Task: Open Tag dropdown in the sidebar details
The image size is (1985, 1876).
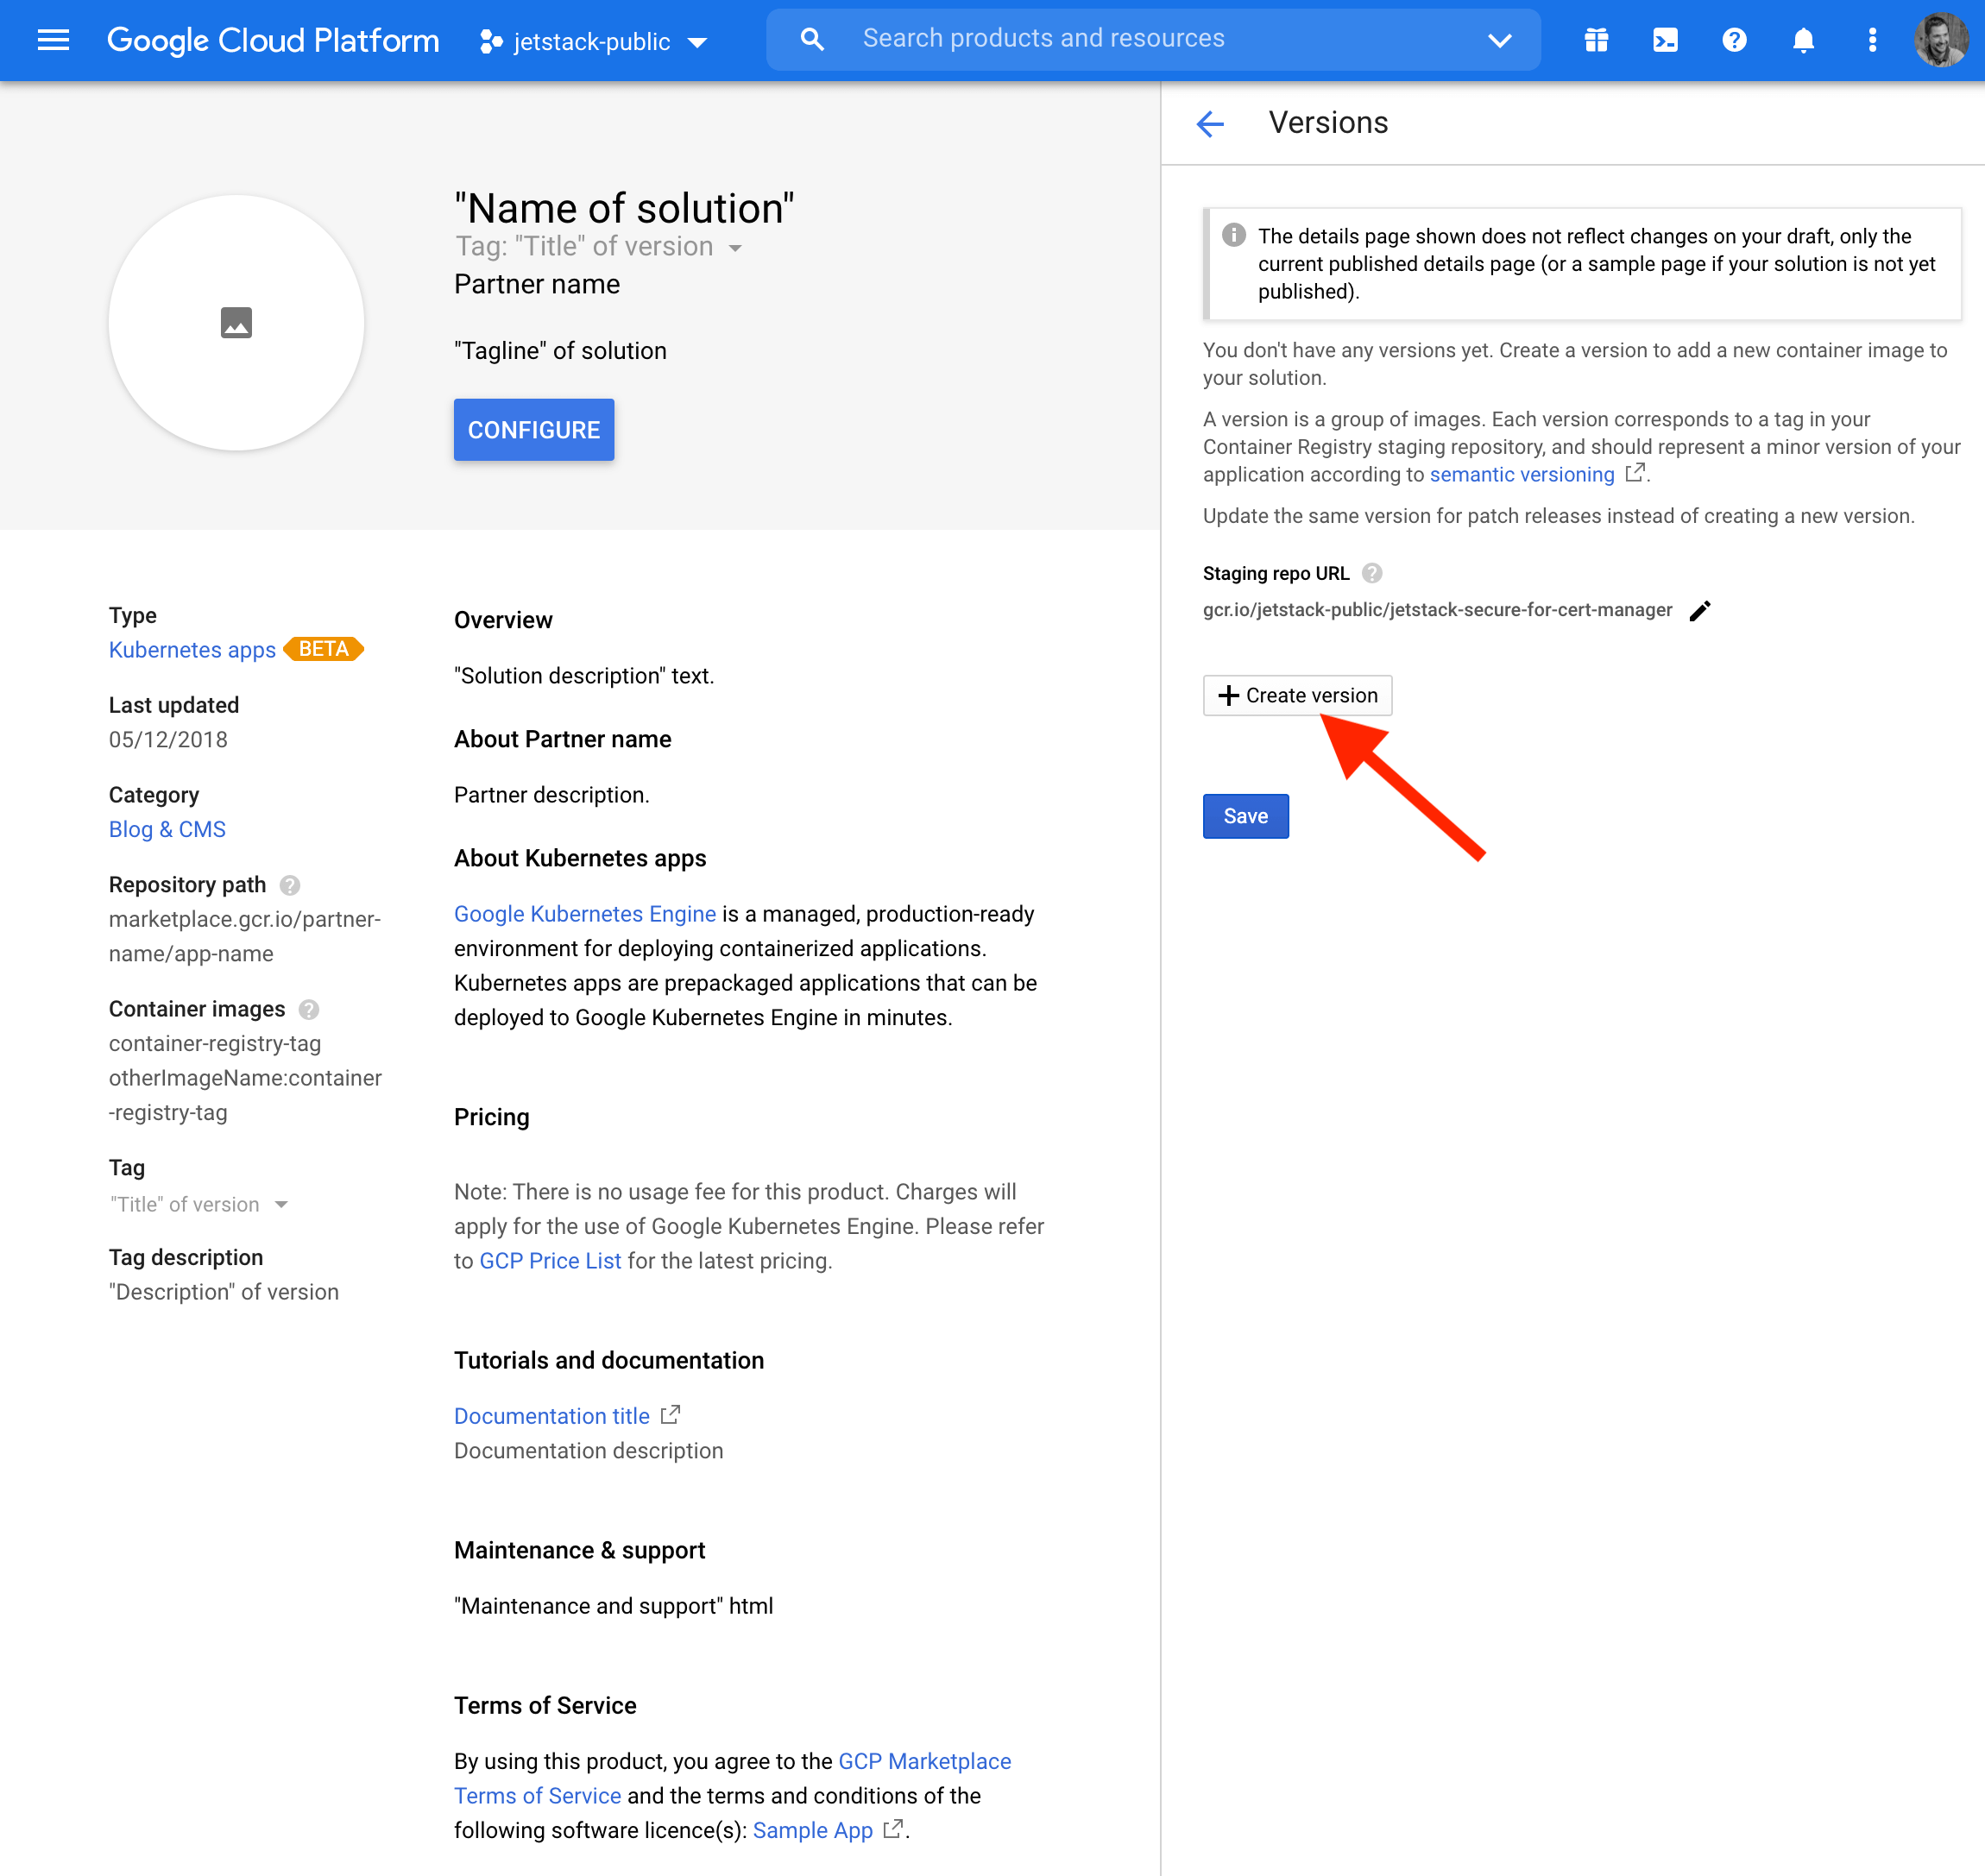Action: tap(281, 1204)
